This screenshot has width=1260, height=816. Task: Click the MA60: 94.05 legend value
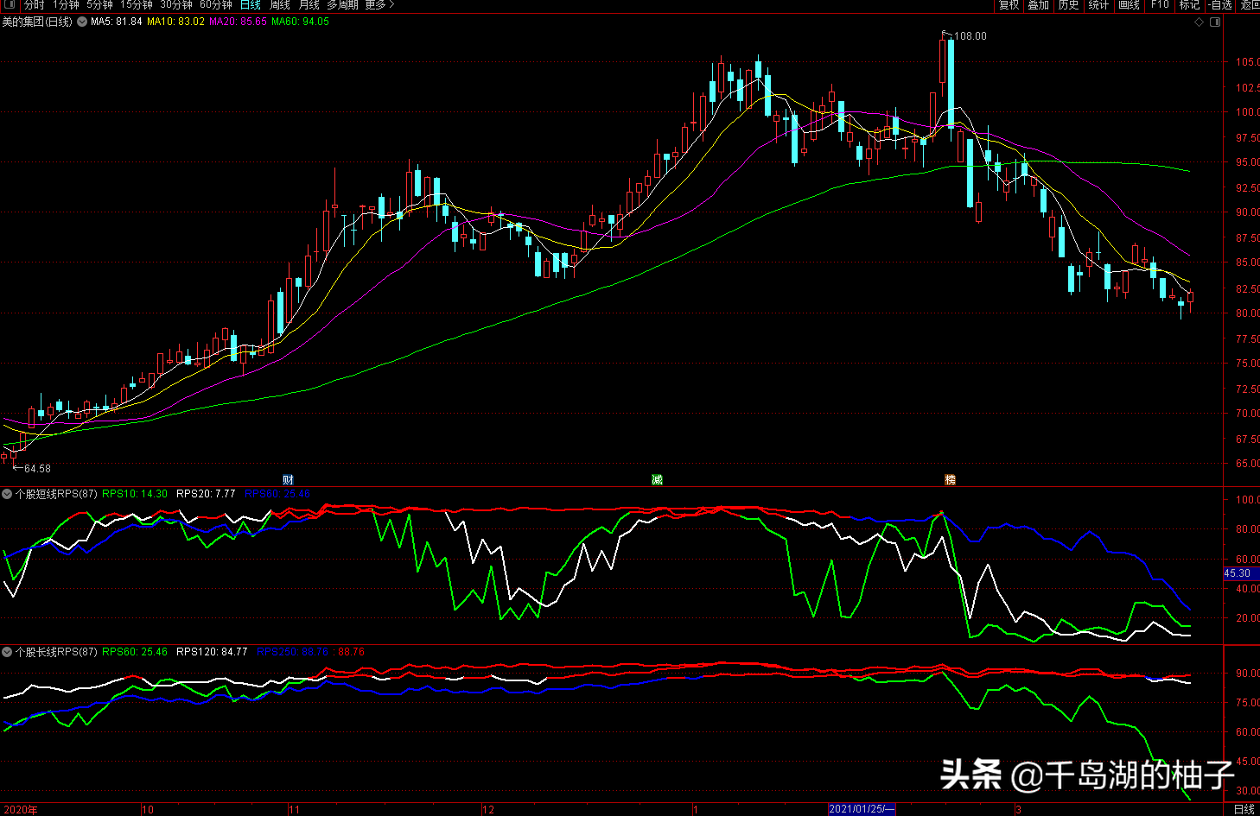click(301, 22)
